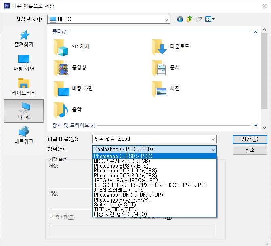Select the 문서 folder
The height and width of the screenshot is (246, 271).
coord(166,68)
